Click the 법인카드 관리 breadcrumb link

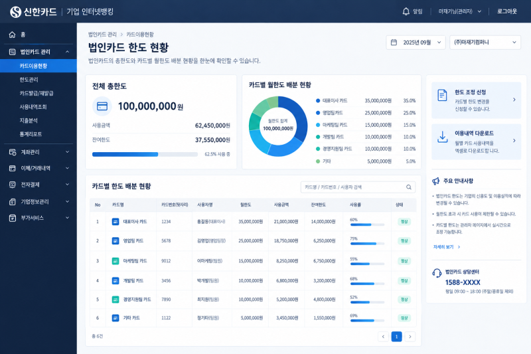102,35
